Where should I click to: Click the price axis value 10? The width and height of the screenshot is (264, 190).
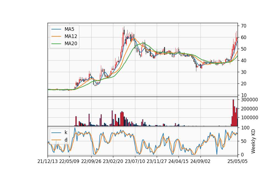(x=244, y=95)
